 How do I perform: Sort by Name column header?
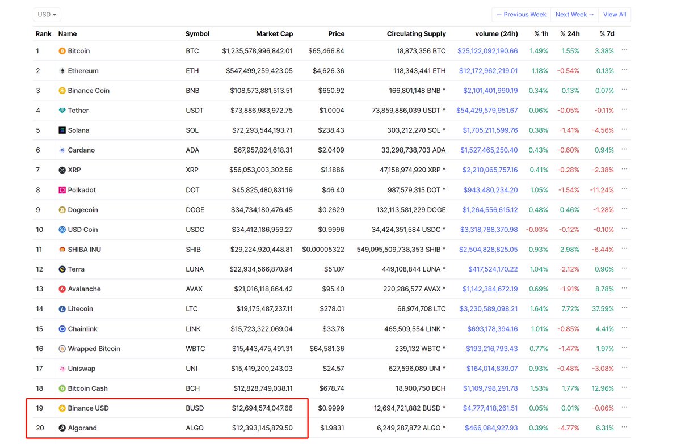coord(68,34)
